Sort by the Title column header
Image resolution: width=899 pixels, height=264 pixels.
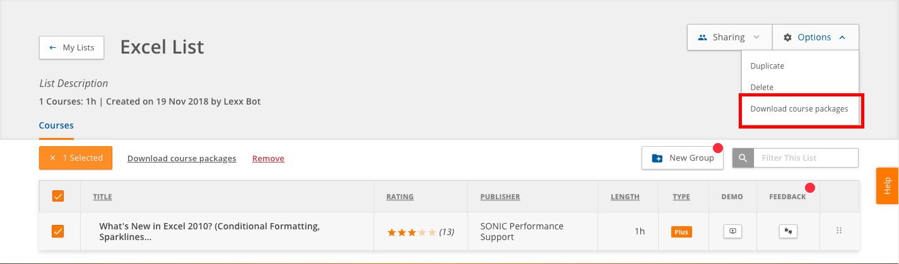pyautogui.click(x=102, y=197)
